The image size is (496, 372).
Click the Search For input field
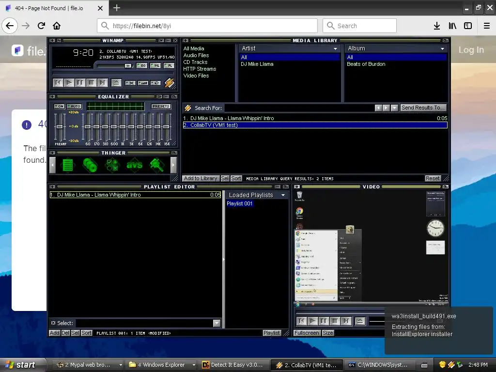tap(299, 108)
